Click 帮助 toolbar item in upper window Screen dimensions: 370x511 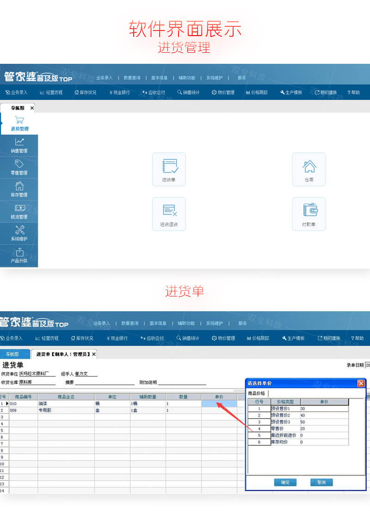[x=354, y=92]
